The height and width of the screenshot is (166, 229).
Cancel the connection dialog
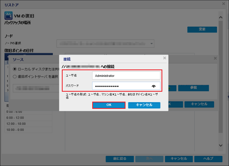pos(144,105)
